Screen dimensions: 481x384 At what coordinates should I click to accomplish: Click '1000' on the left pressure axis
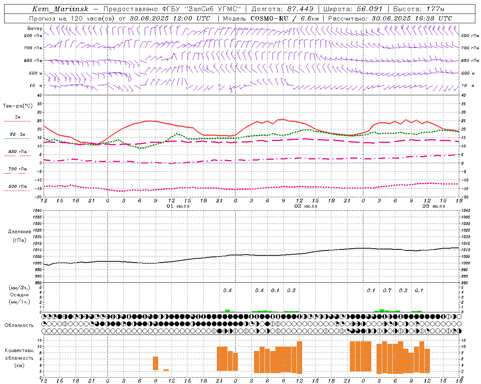coord(38,263)
